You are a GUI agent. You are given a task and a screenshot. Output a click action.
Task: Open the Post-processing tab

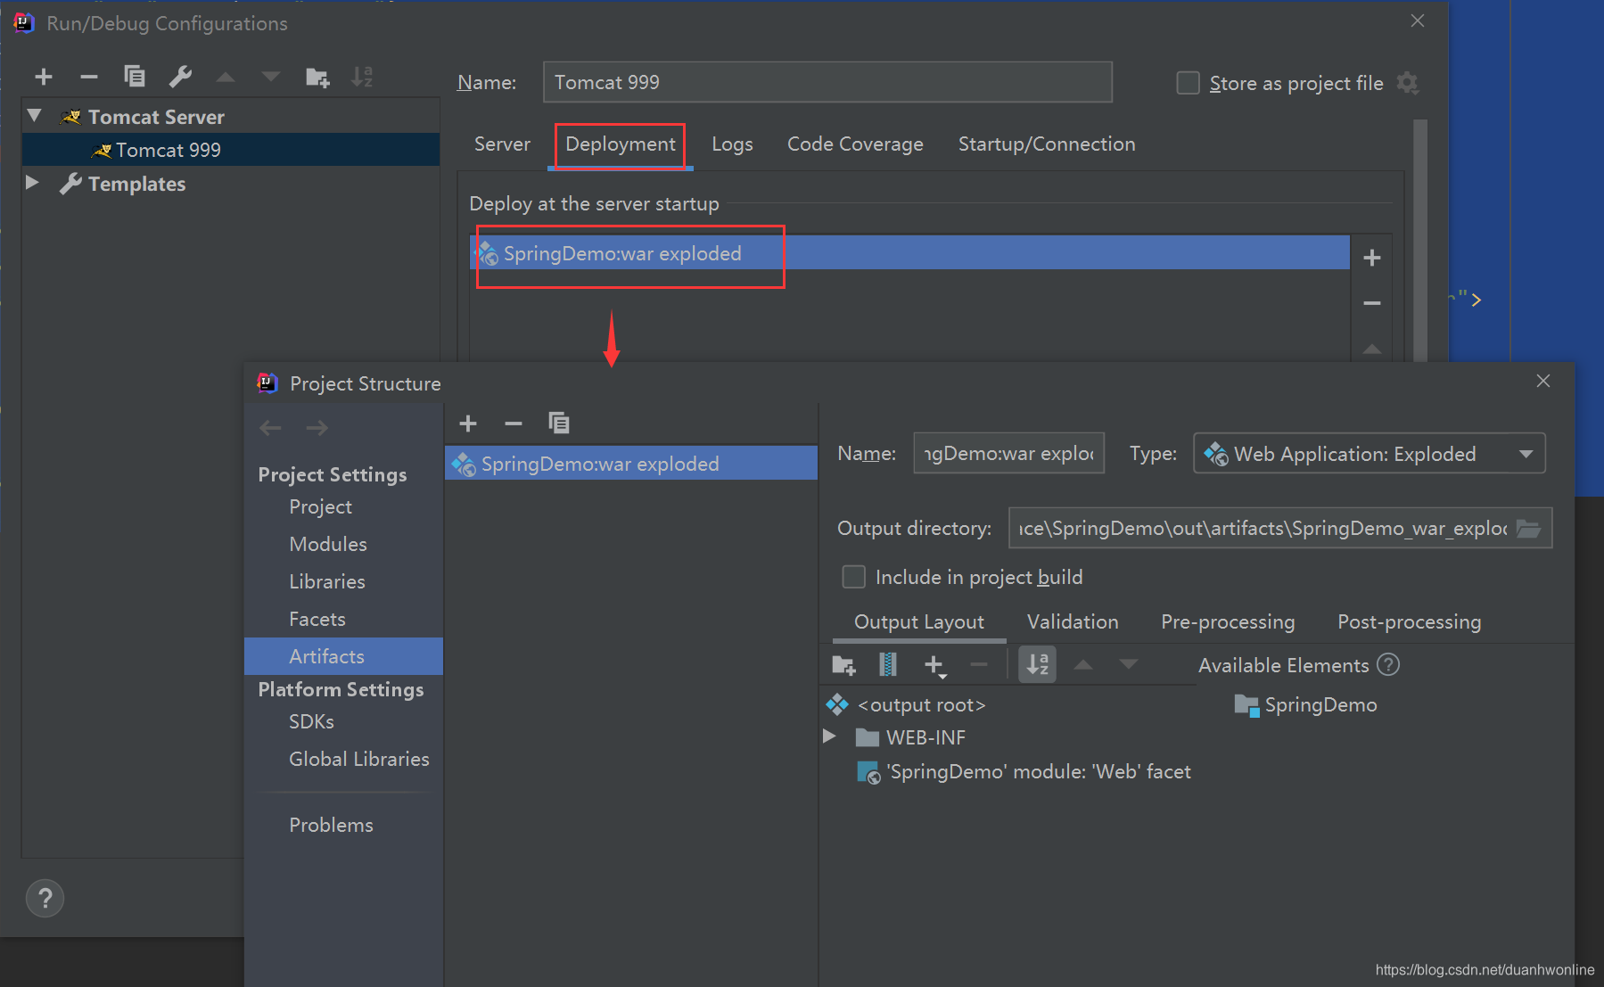(1410, 621)
